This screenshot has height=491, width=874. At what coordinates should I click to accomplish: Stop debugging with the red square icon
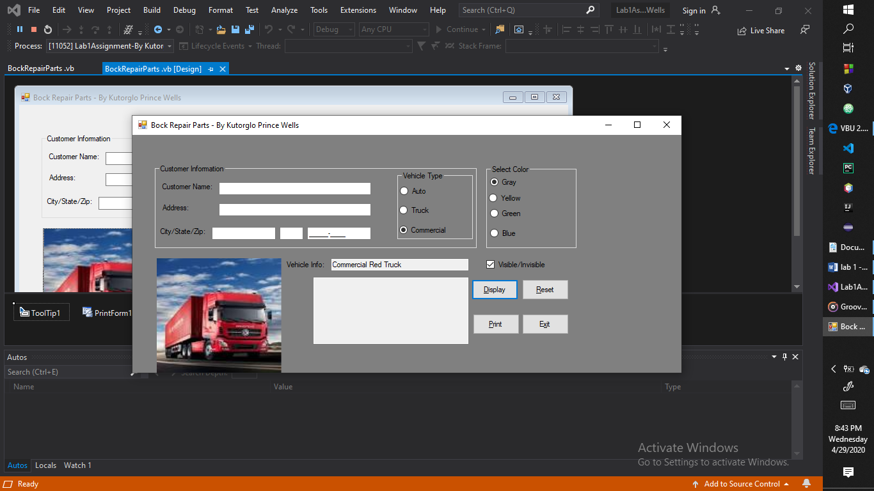pyautogui.click(x=34, y=29)
